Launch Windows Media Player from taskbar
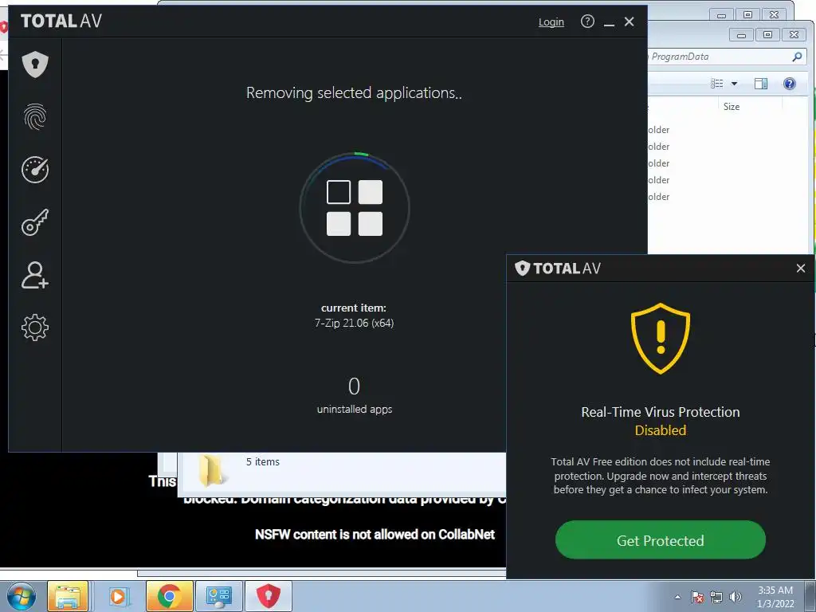This screenshot has height=612, width=816. (118, 596)
